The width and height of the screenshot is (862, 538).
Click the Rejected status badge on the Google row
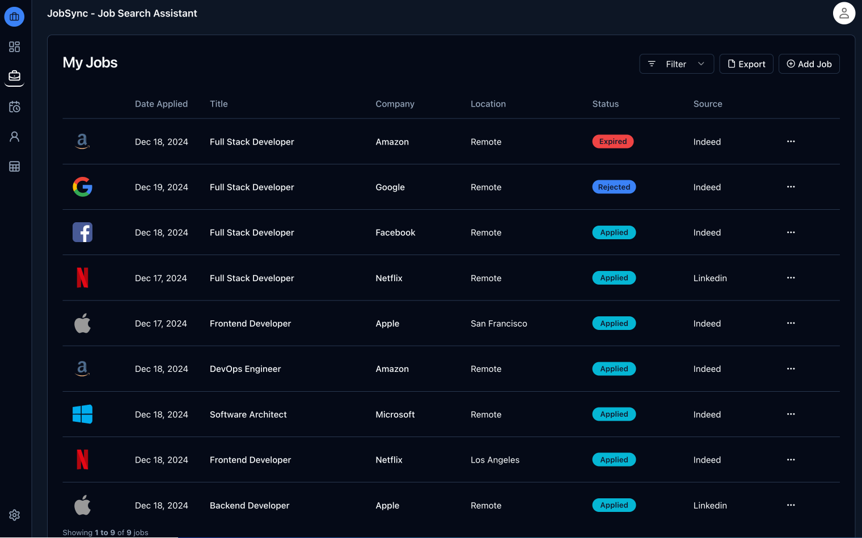(614, 187)
